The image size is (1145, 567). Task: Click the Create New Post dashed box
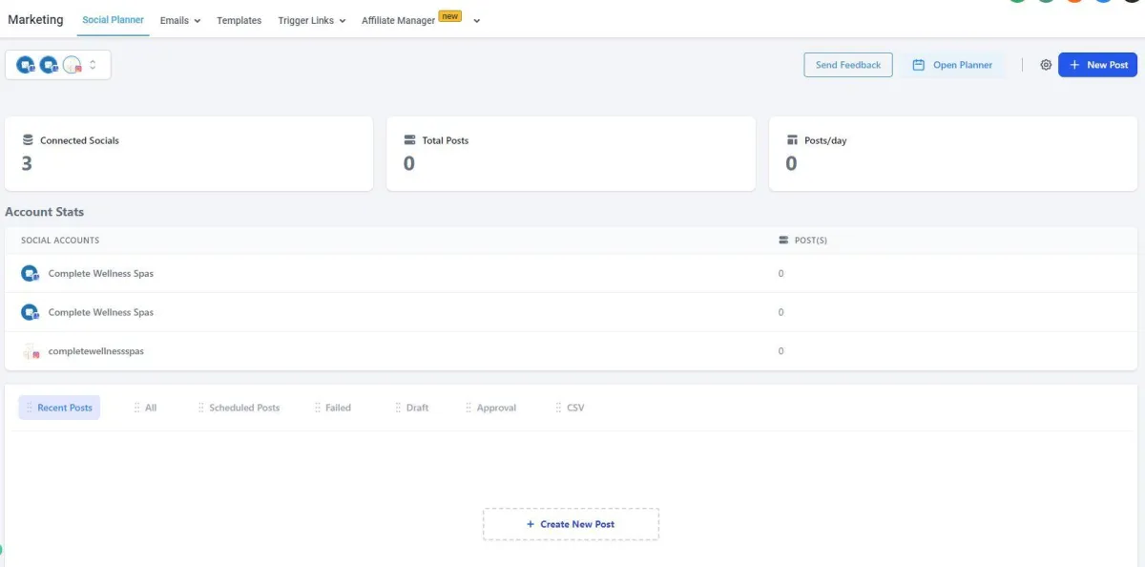click(x=571, y=524)
